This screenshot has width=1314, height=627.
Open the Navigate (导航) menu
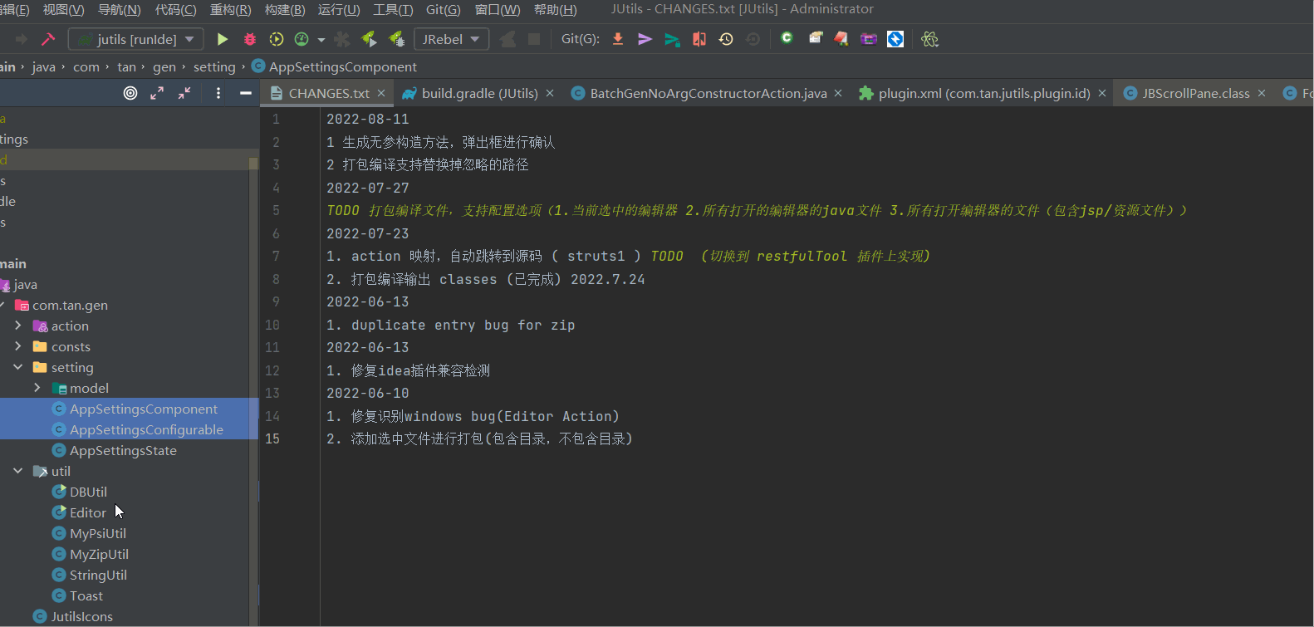coord(120,9)
